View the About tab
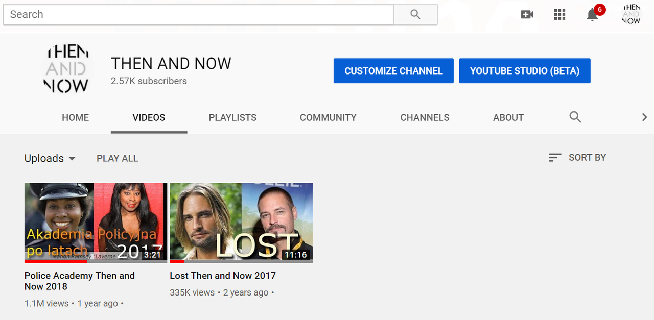This screenshot has height=320, width=654. pos(508,117)
